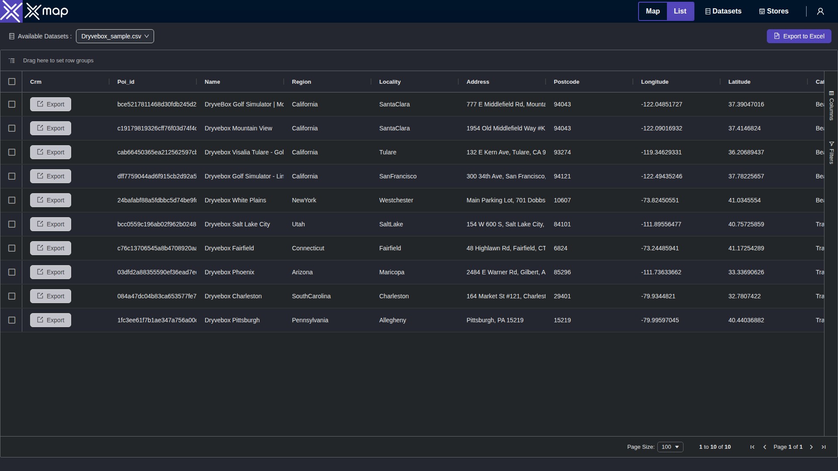
Task: Expand the dataset selector chevron
Action: [x=148, y=36]
